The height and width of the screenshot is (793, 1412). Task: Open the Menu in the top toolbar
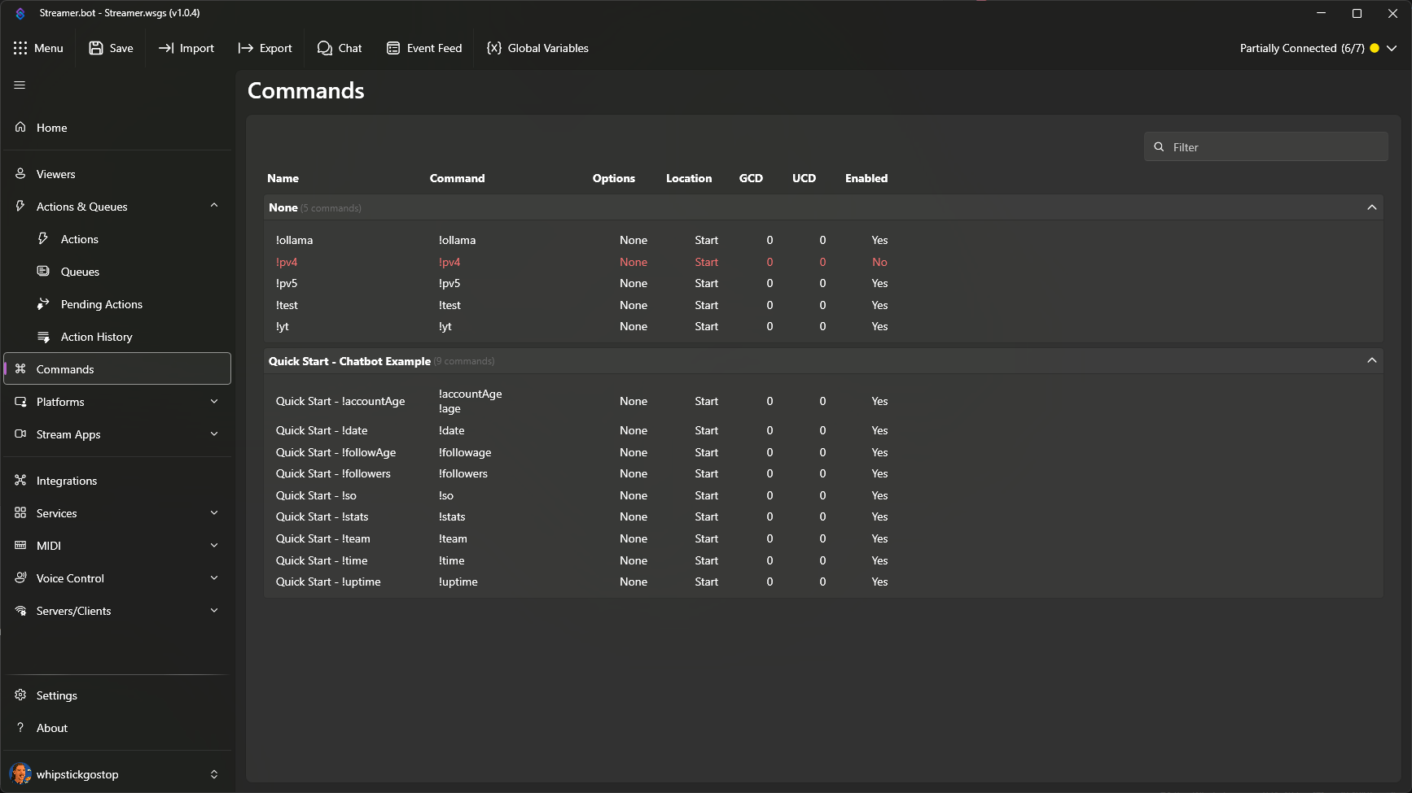pyautogui.click(x=39, y=48)
